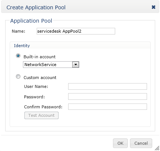The height and width of the screenshot is (151, 160).
Task: Click the Identity section header
Action: tap(22, 46)
